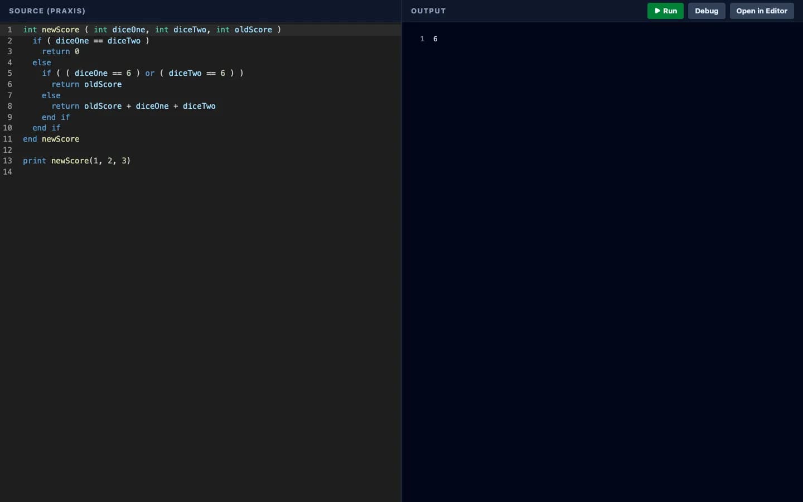Screen dimensions: 803x502
Task: Click "newScore" in the function declaration line
Action: (x=60, y=30)
